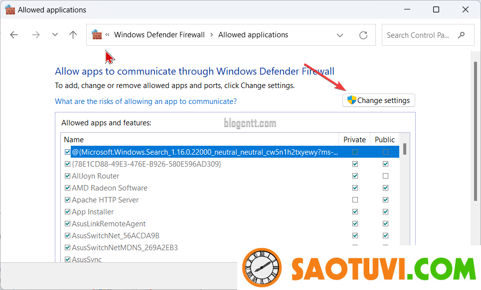The height and width of the screenshot is (290, 481).
Task: Expand chevron after Windows Defender Firewall breadcrumb
Action: click(212, 35)
